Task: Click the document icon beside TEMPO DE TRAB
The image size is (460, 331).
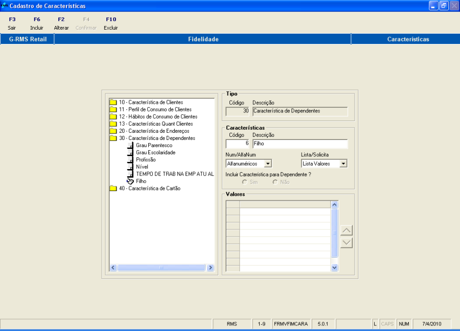Action: click(x=130, y=174)
